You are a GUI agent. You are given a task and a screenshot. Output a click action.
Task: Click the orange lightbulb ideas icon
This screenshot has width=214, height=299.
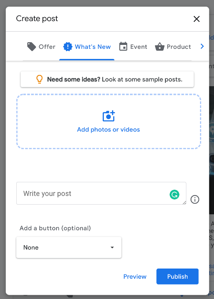[39, 79]
